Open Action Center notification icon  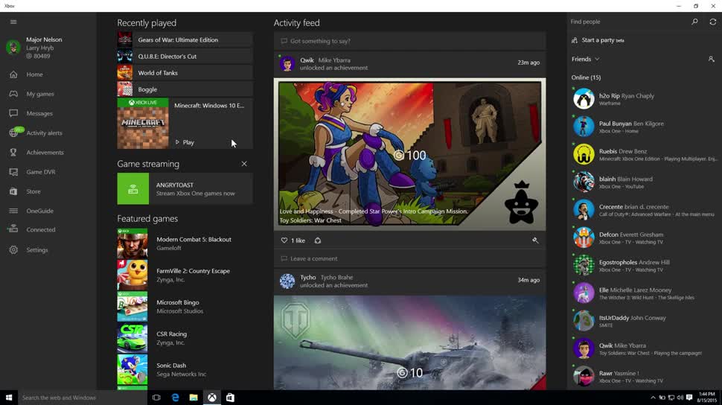coord(689,398)
